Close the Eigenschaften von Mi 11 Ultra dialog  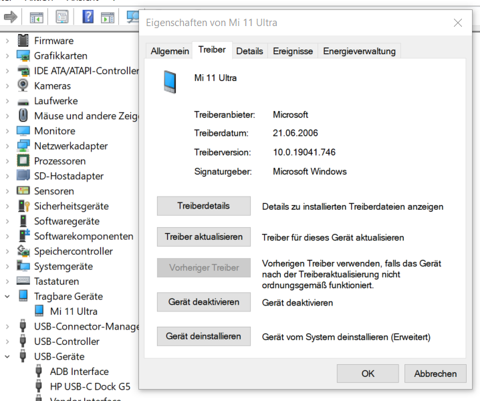458,23
